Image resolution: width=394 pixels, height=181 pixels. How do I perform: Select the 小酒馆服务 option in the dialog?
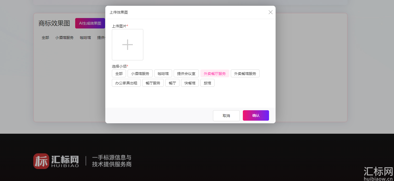click(140, 73)
